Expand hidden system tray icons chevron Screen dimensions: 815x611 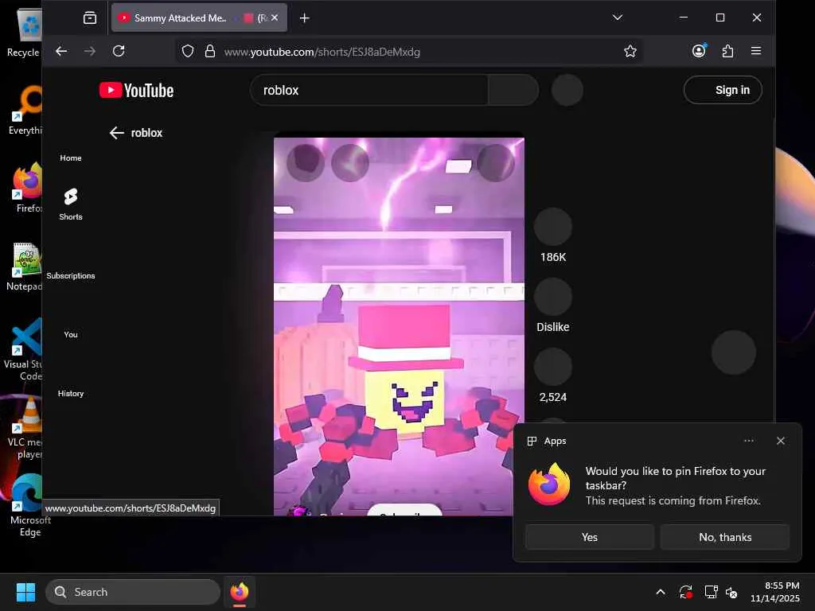click(661, 592)
